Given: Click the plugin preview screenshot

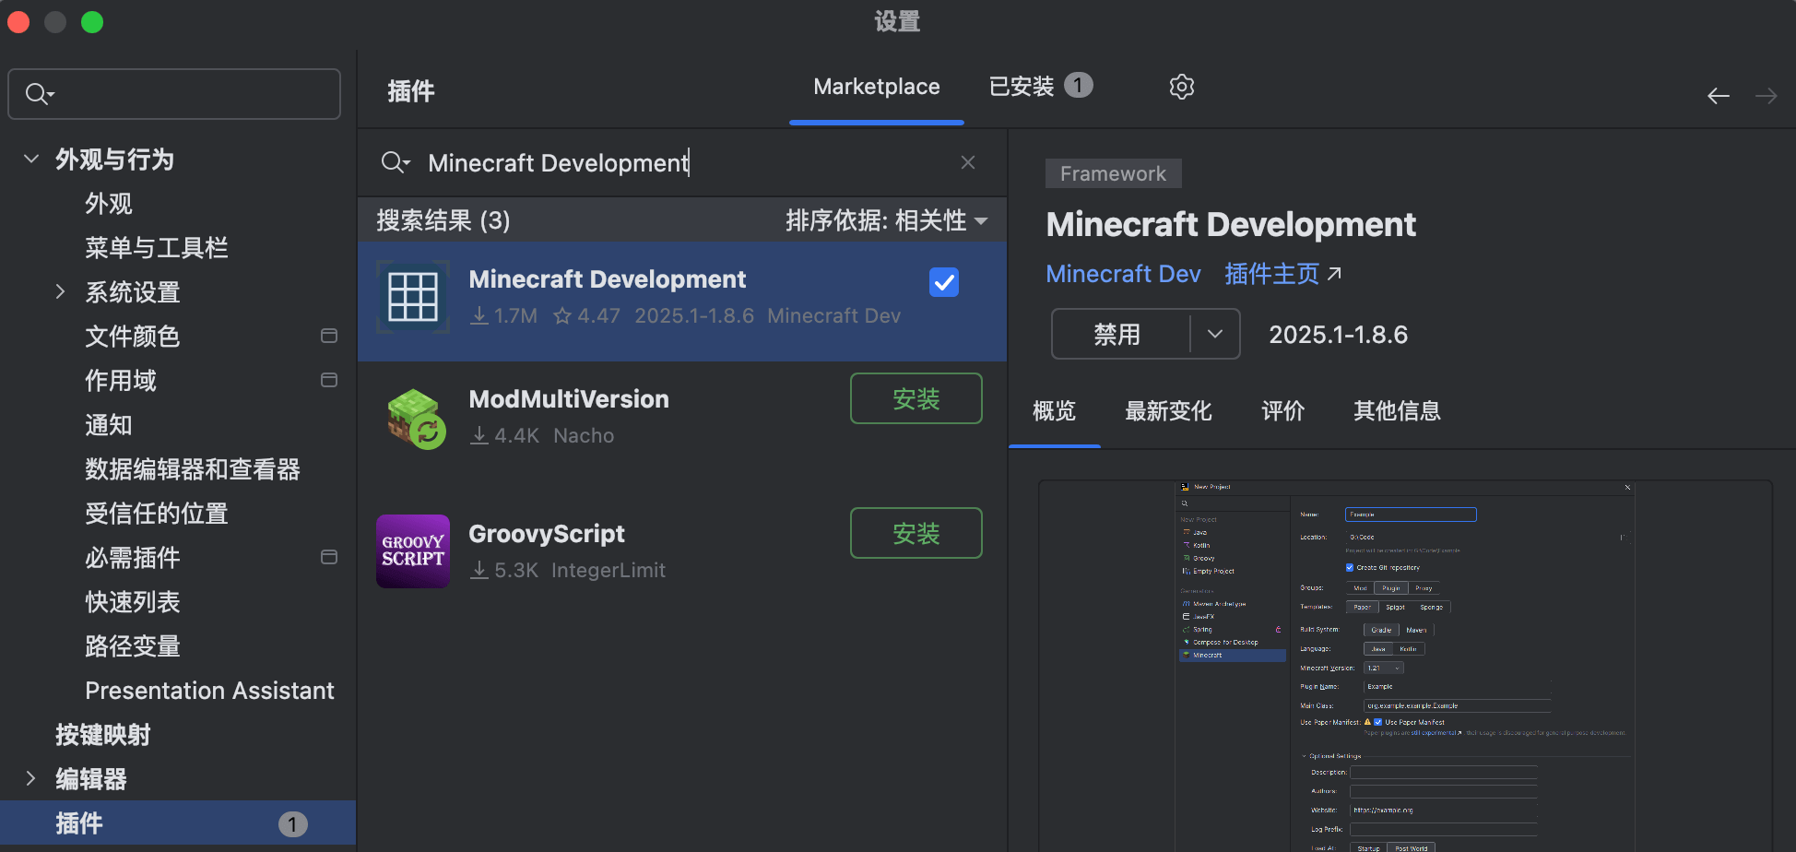Looking at the screenshot, I should pyautogui.click(x=1405, y=664).
